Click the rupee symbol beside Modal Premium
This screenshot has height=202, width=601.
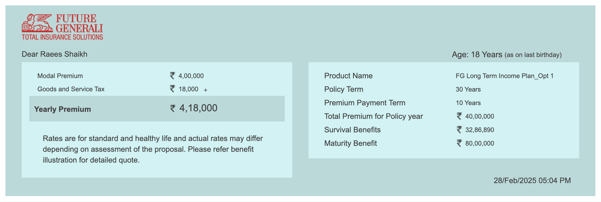click(x=172, y=76)
